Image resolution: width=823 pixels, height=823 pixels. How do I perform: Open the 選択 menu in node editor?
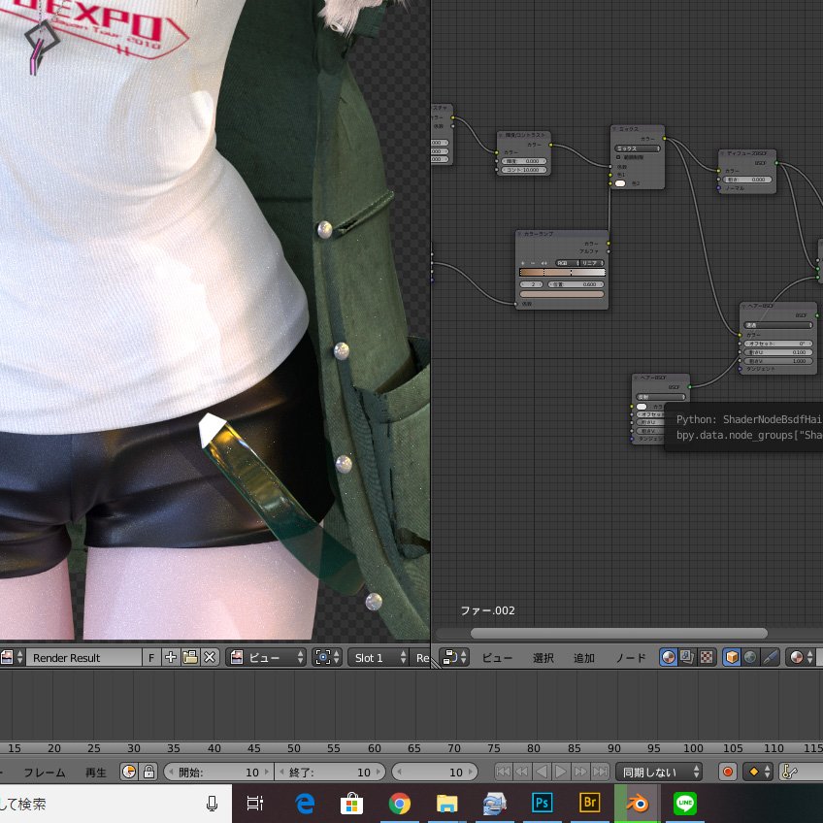tap(543, 658)
